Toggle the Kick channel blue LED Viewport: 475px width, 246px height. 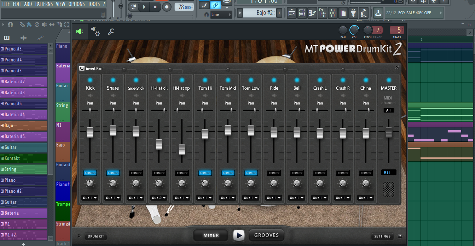[x=90, y=80]
